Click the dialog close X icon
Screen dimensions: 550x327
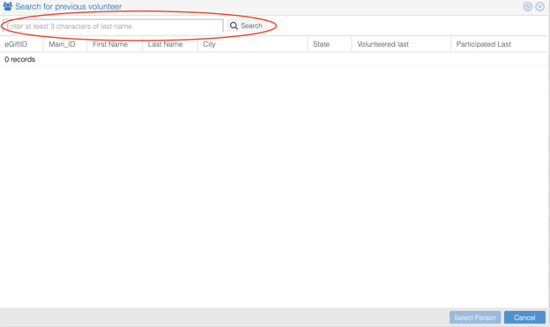[x=539, y=6]
